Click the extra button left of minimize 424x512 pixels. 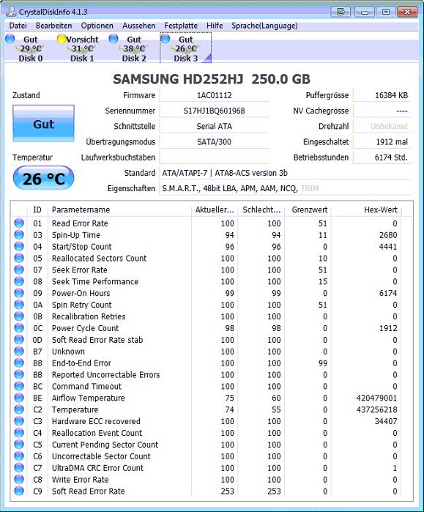(341, 12)
